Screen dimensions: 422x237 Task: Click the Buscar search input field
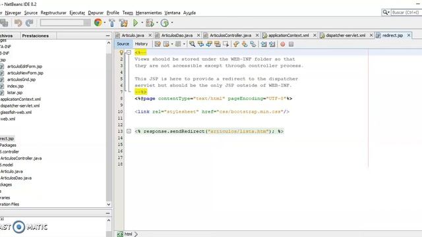click(406, 13)
